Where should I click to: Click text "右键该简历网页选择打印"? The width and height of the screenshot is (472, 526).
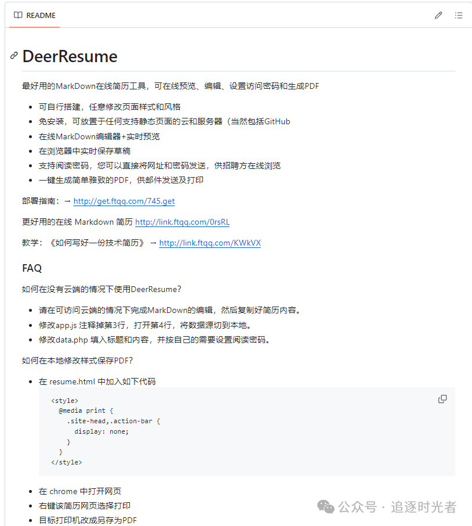pos(85,506)
